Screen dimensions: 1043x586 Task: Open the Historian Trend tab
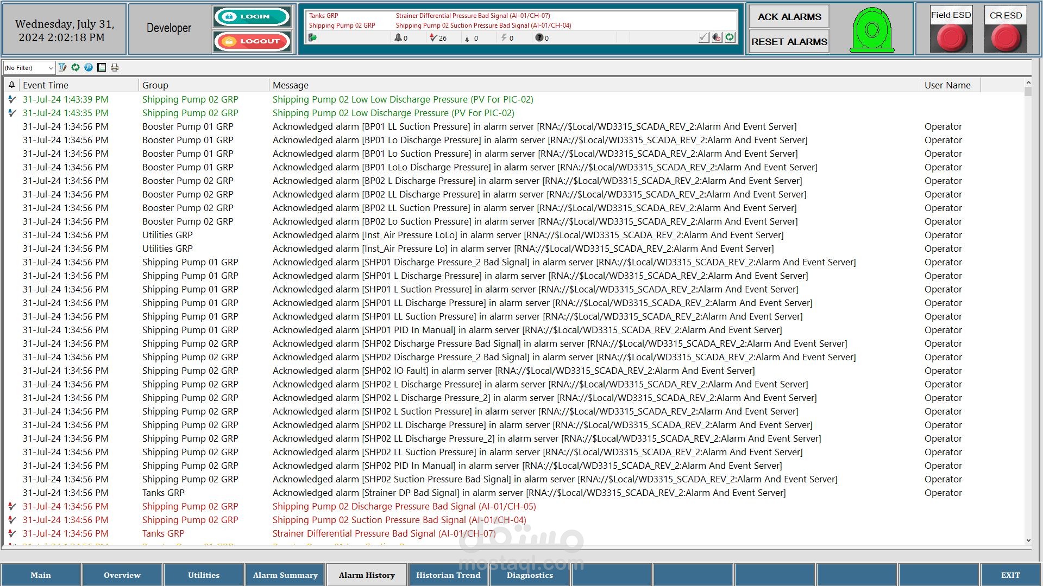[x=448, y=575]
